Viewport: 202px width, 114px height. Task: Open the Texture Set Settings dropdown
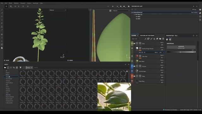[x=194, y=9]
